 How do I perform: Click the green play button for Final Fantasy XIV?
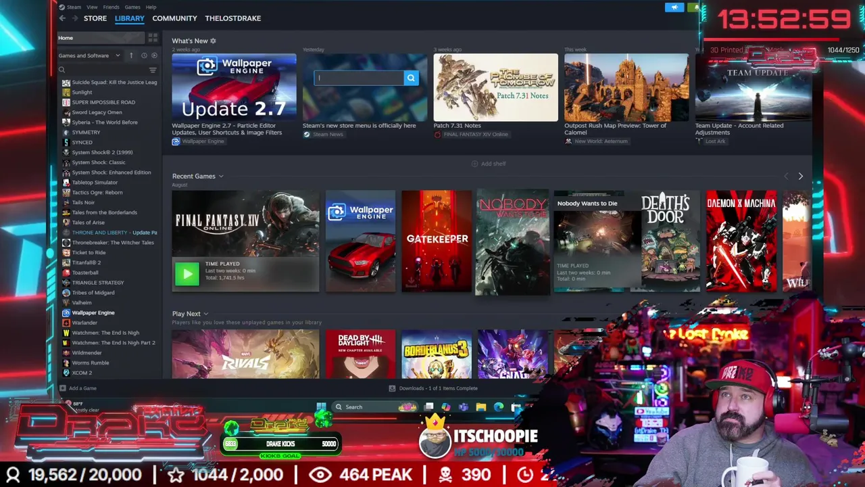coord(187,273)
